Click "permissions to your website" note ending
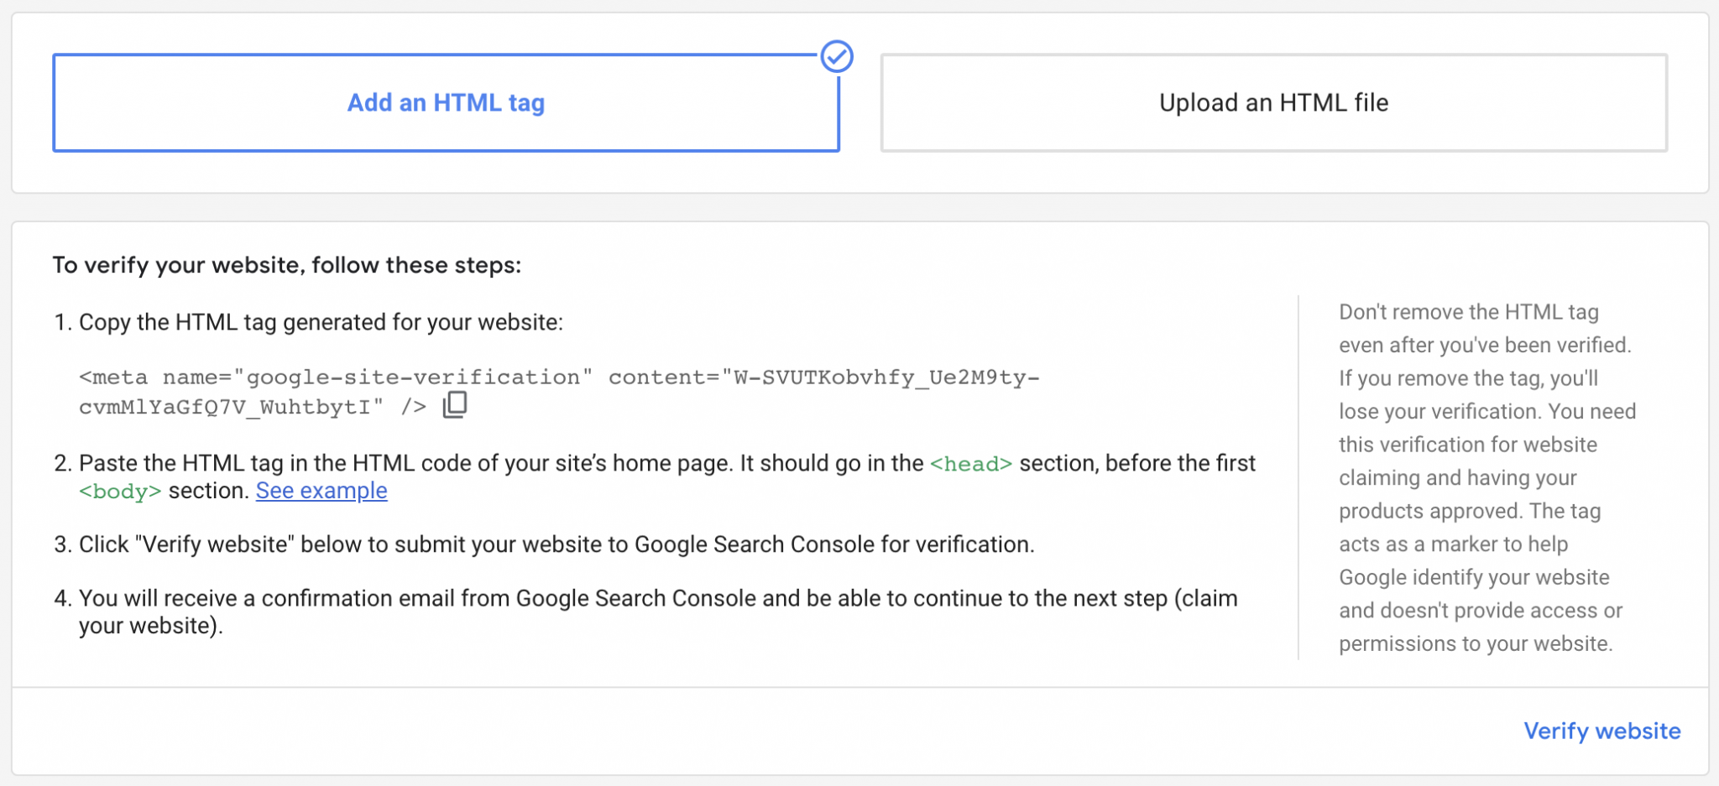This screenshot has height=786, width=1719. (x=1475, y=643)
